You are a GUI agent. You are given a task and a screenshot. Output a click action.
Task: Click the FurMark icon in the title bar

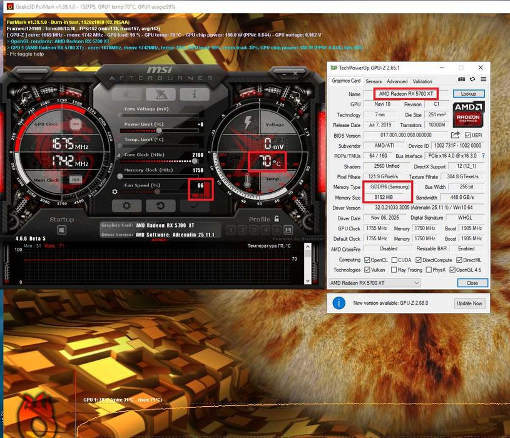[x=10, y=6]
